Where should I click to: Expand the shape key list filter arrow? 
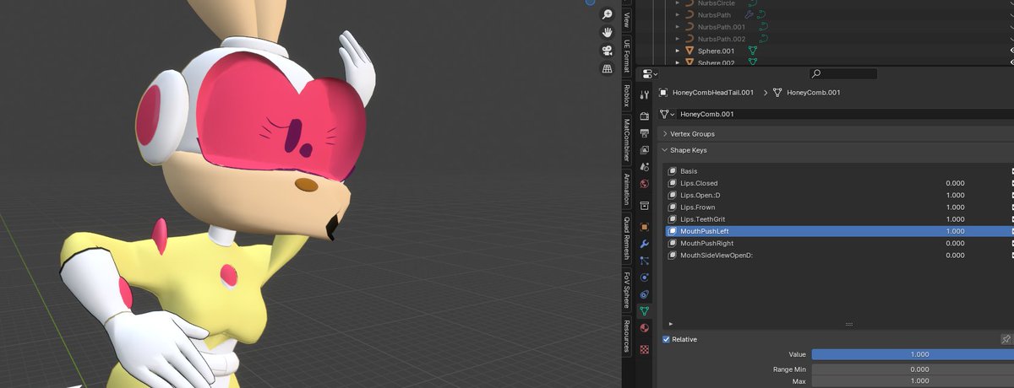671,323
